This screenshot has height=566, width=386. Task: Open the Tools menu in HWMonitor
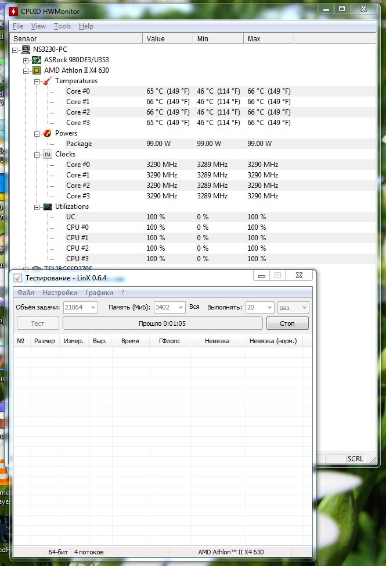point(62,26)
